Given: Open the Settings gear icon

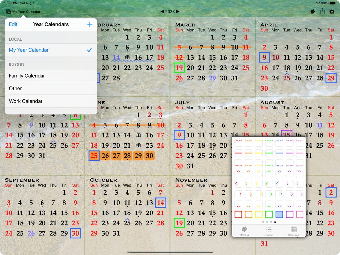Looking at the screenshot, I should (331, 11).
